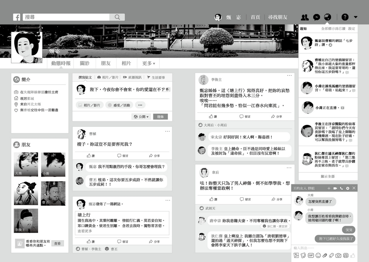Click the 發佈 post button

click(160, 117)
